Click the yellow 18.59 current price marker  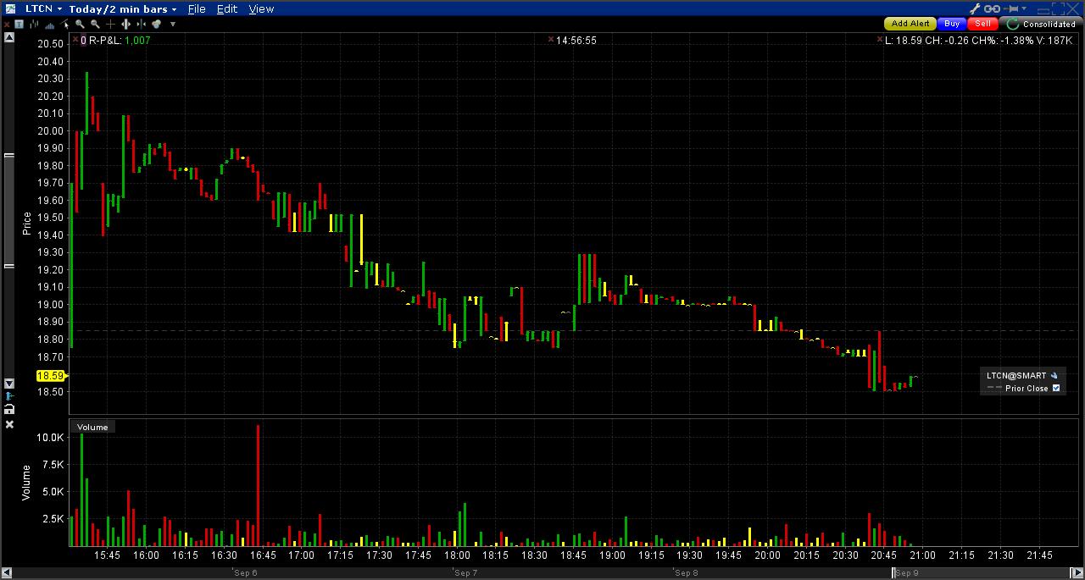51,375
